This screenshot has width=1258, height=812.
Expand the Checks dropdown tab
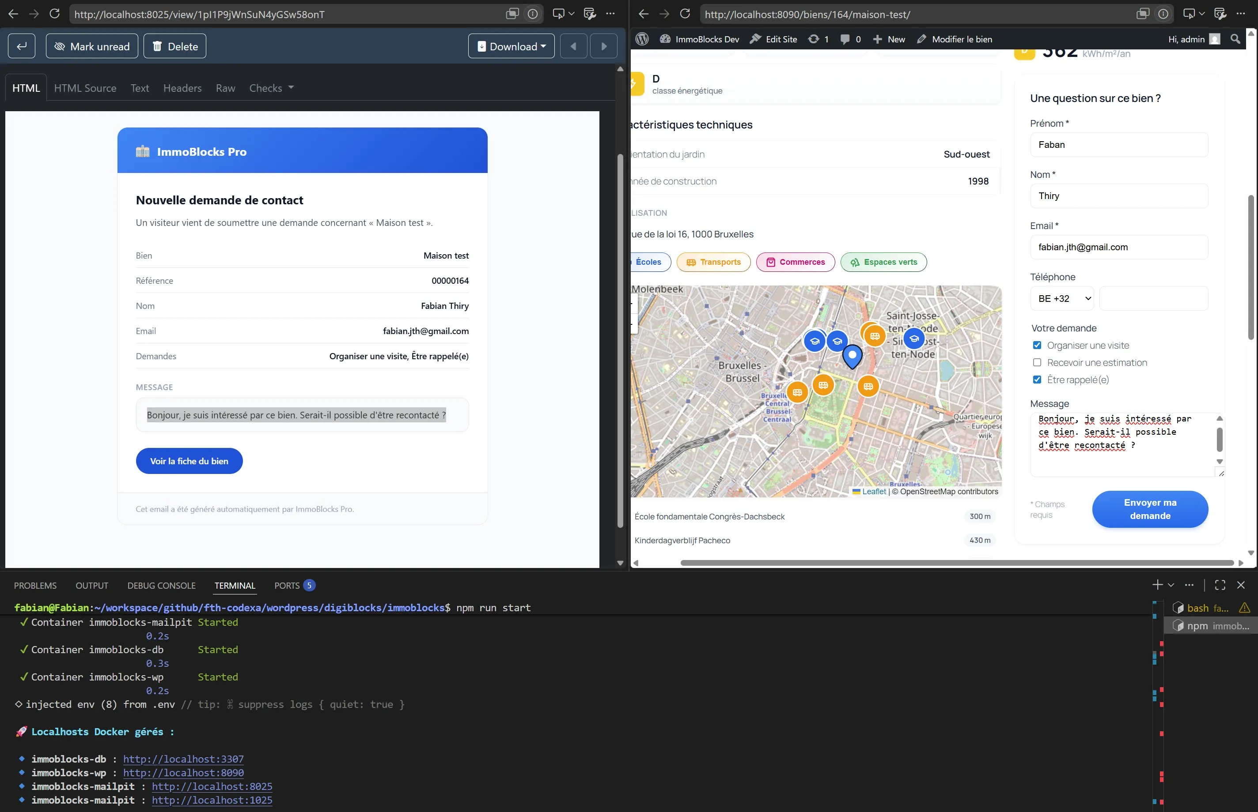coord(271,88)
